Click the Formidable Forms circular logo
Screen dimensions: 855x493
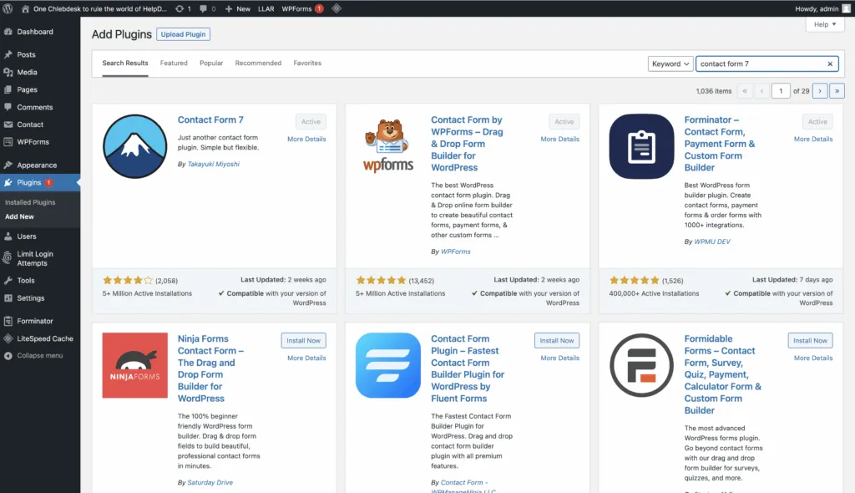tap(641, 365)
